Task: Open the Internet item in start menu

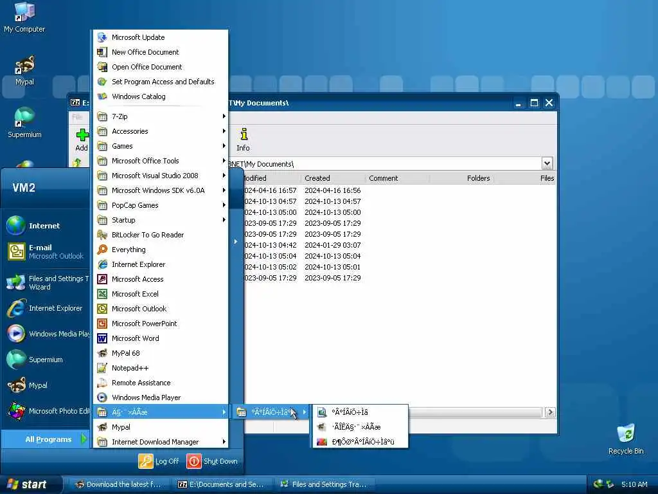Action: pos(47,226)
